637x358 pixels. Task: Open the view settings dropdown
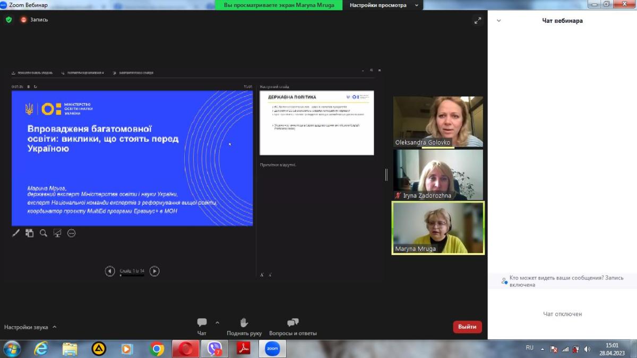click(x=384, y=5)
